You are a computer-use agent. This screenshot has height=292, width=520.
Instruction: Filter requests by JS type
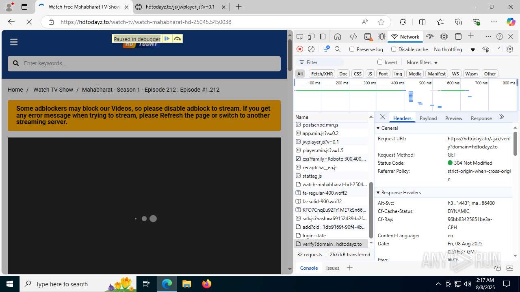coord(370,74)
